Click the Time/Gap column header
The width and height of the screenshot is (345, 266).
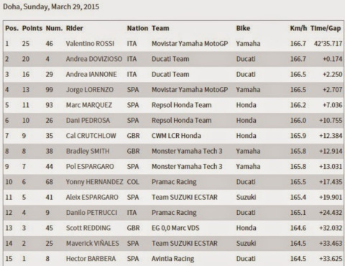(326, 28)
